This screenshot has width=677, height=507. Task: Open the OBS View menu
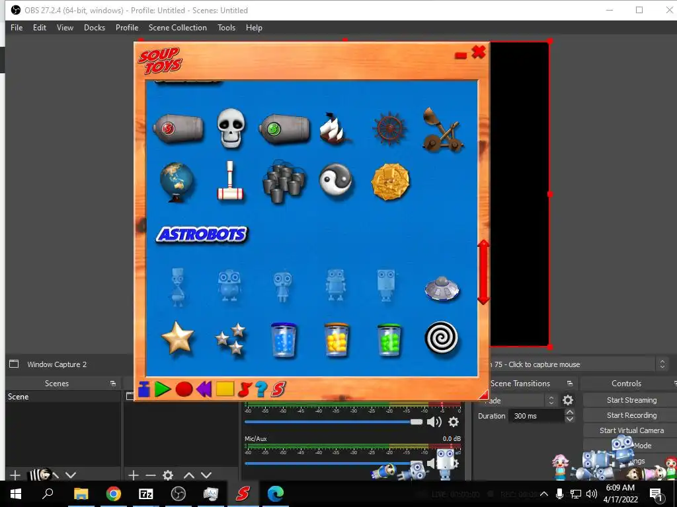pyautogui.click(x=65, y=28)
